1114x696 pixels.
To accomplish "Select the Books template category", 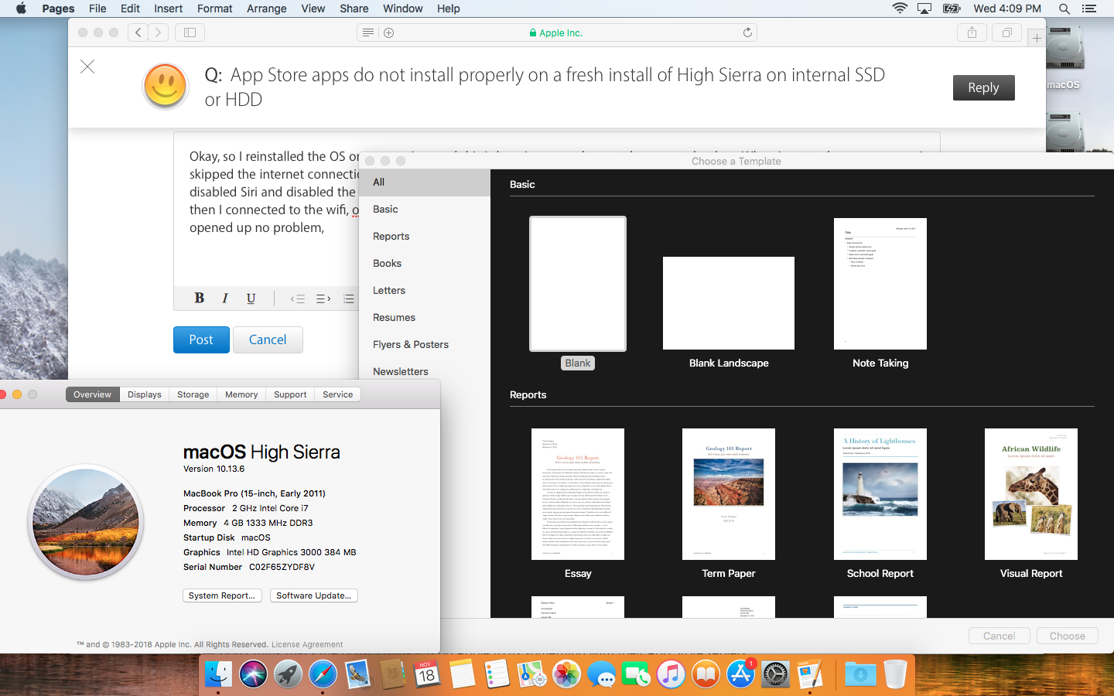I will pos(425,264).
